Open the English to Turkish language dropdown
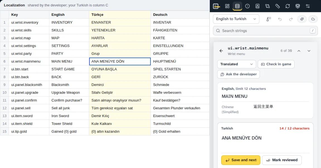Viewport: 321px width, 168px height. pyautogui.click(x=236, y=19)
